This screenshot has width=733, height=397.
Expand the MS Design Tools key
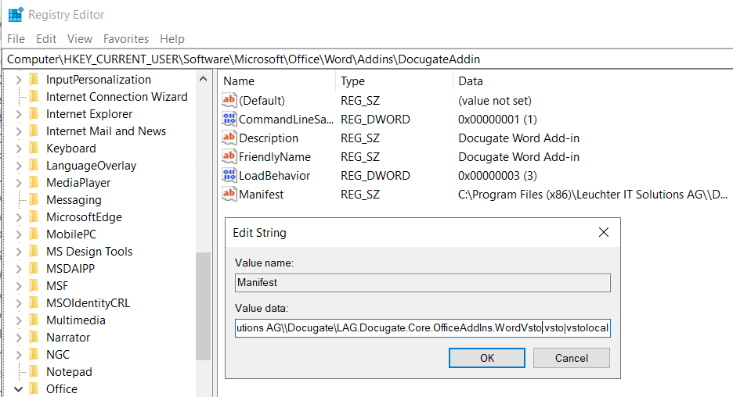pos(19,252)
